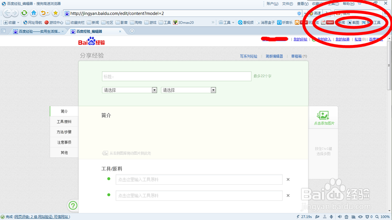Select 注意事项 in the left section nav
392x220 pixels.
[x=64, y=142]
